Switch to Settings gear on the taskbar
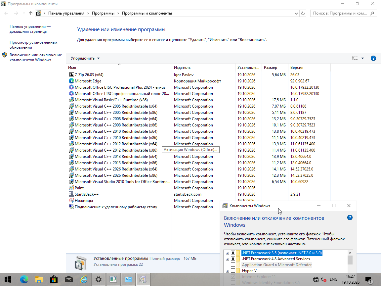381x286 pixels. 99,279
